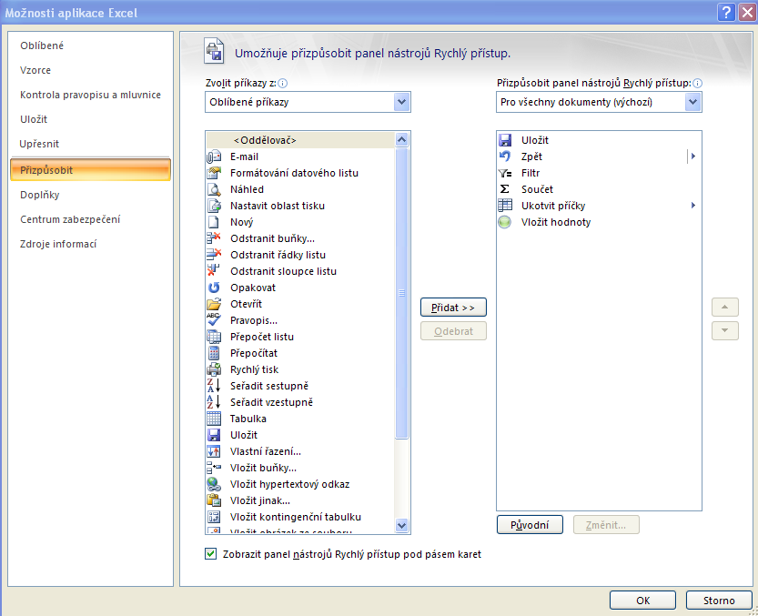
Task: Click the Přidat >> button
Action: click(x=453, y=308)
